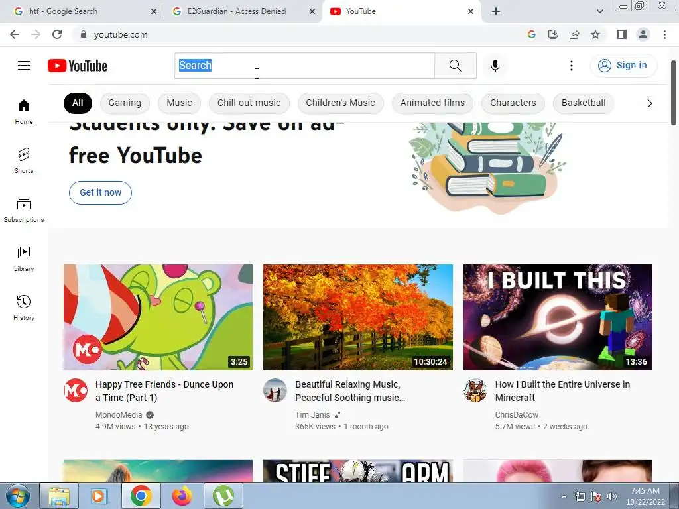
Task: Open Shorts in sidebar
Action: pos(24,160)
